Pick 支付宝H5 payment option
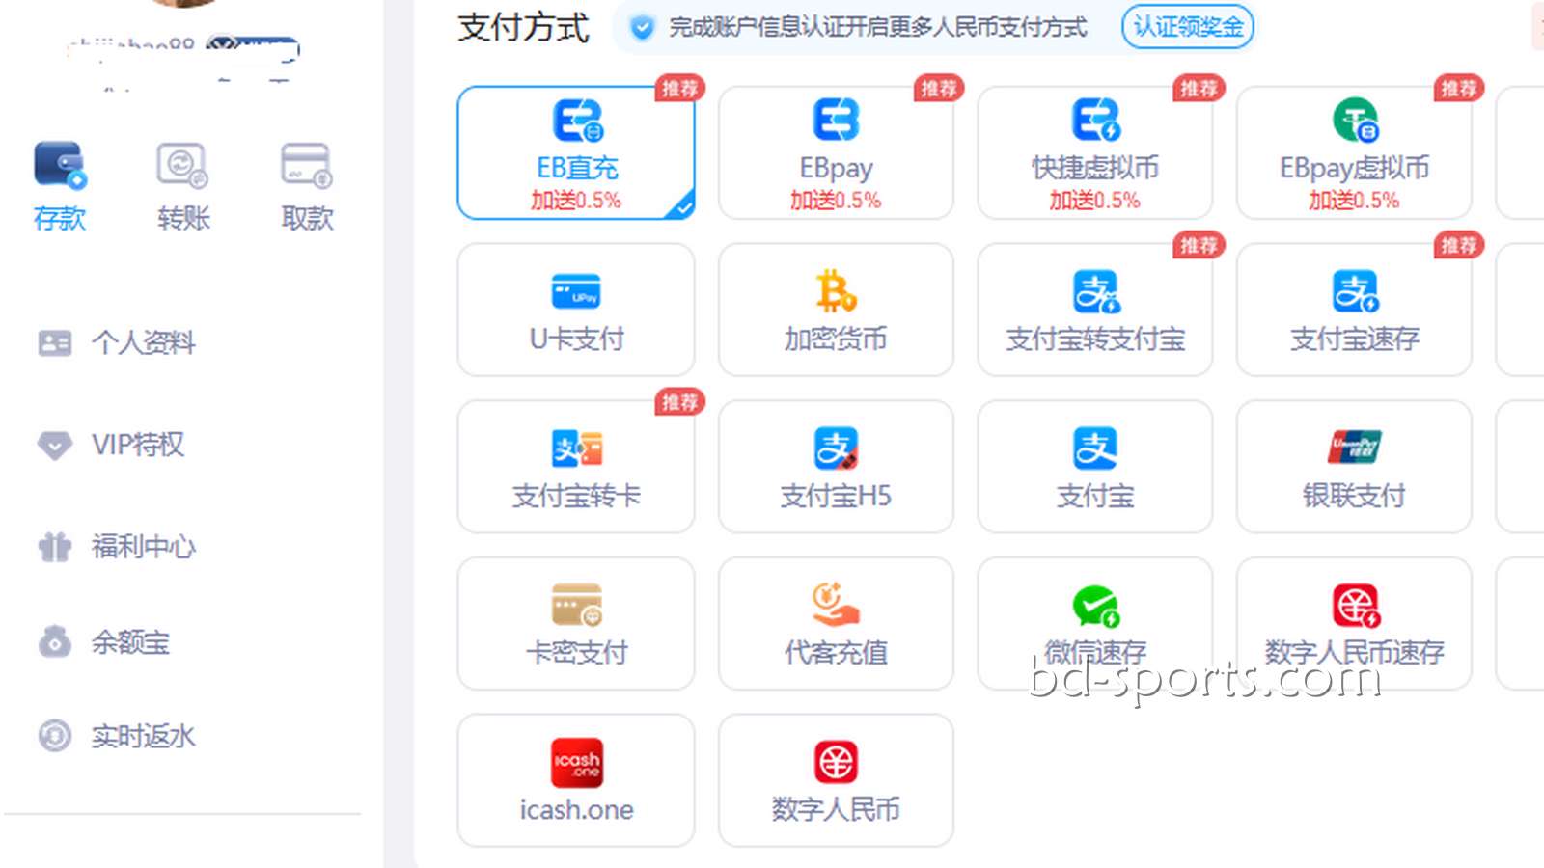 (836, 467)
